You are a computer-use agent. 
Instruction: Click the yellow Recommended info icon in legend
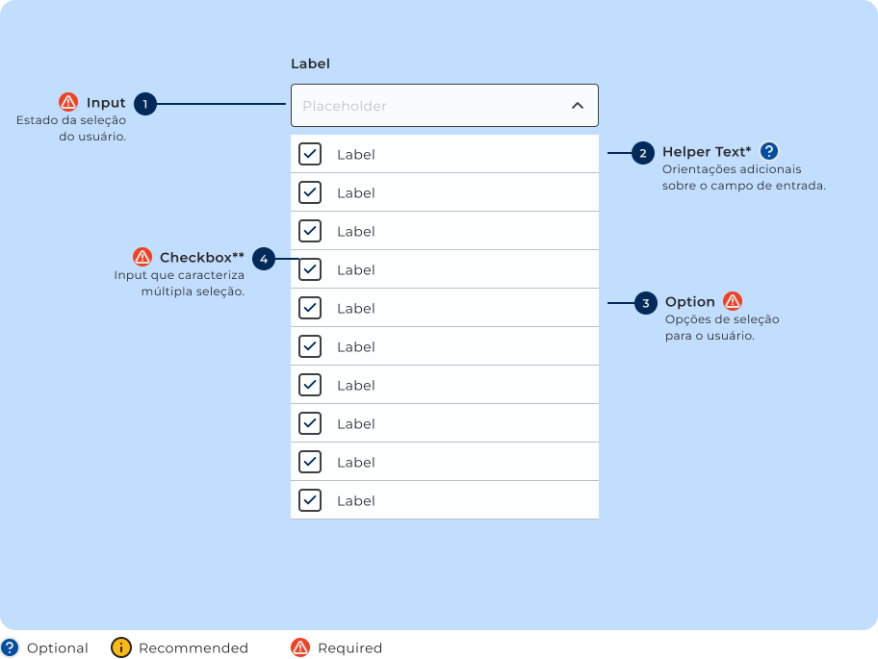pyautogui.click(x=120, y=647)
